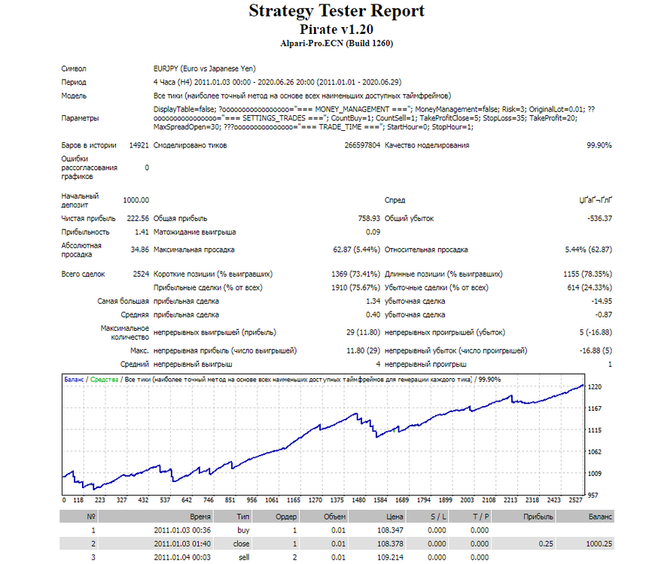Screen dimensions: 655x564
Task: Click largest profit trade value 1.34
Action: [x=373, y=302]
